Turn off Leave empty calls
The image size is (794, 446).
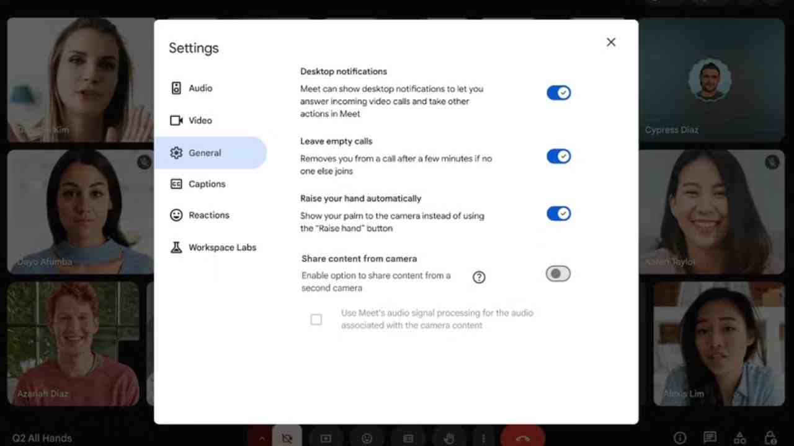click(558, 156)
